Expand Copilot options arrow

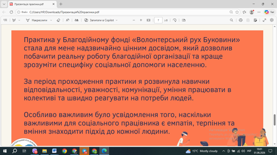(x=117, y=20)
